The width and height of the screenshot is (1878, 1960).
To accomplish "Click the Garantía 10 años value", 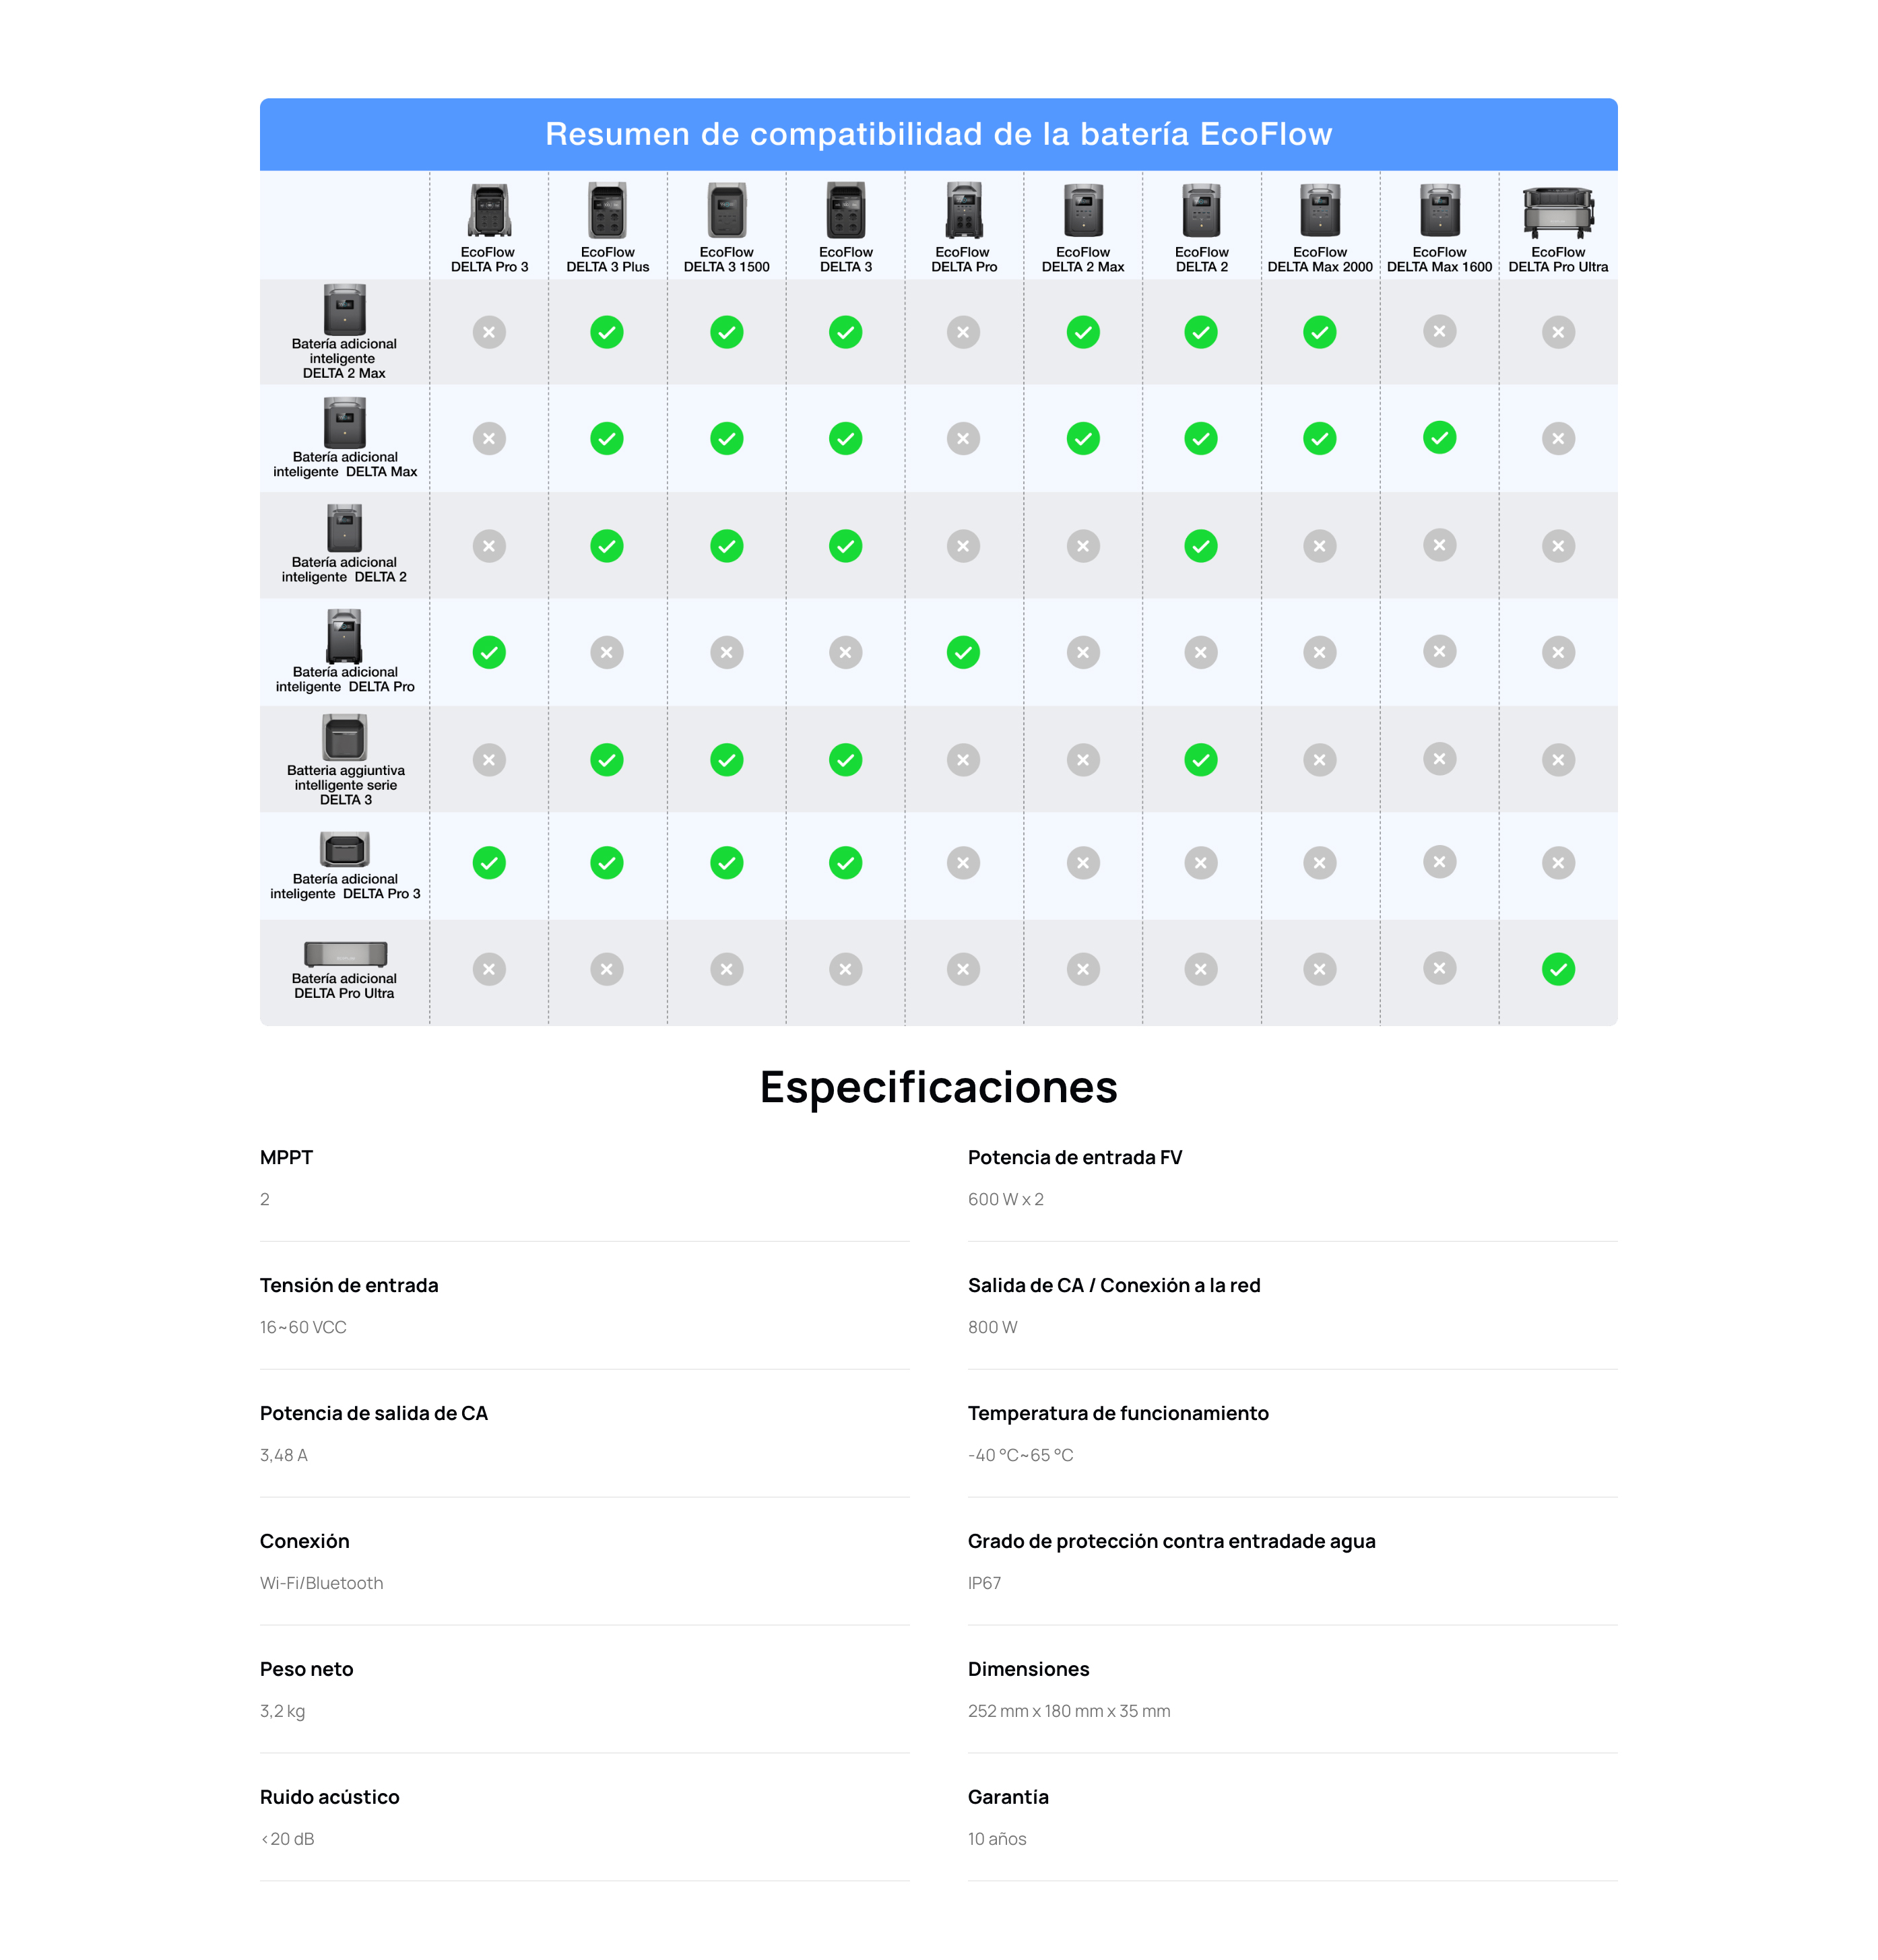I will pyautogui.click(x=996, y=1839).
